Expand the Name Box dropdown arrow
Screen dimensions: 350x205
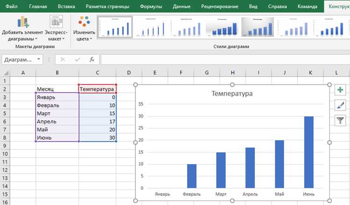39,59
